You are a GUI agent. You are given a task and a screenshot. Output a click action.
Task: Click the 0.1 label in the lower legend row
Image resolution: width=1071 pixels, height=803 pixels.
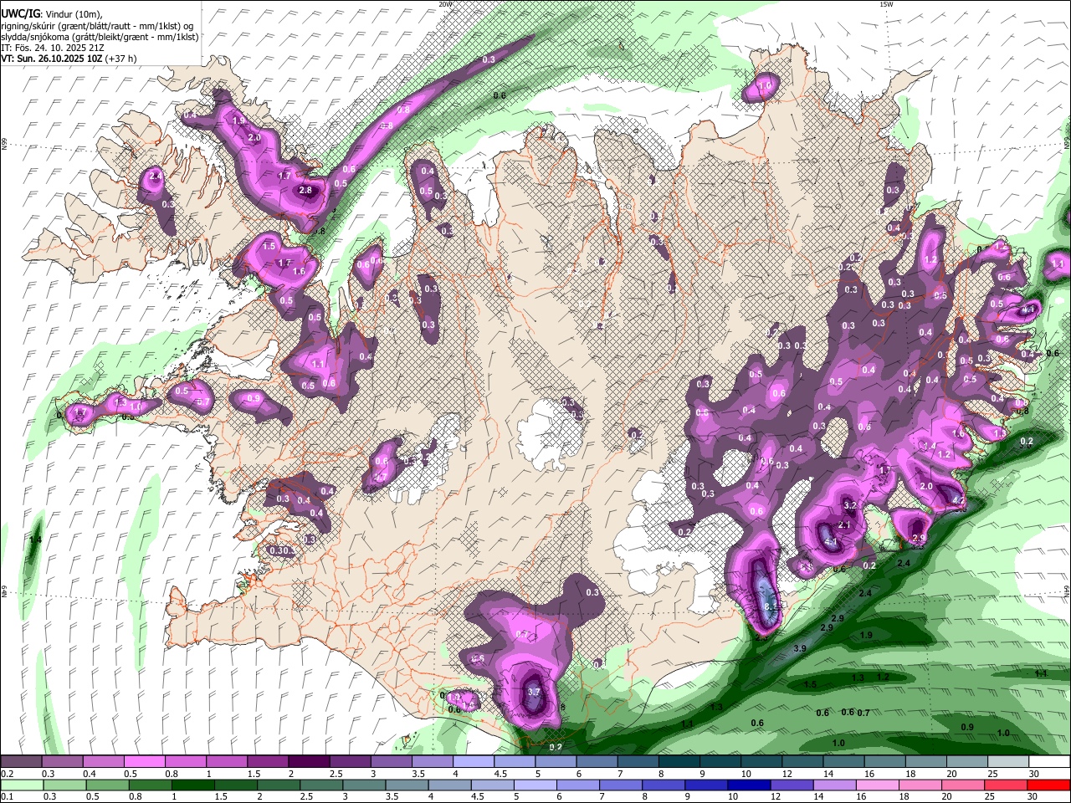[8, 797]
